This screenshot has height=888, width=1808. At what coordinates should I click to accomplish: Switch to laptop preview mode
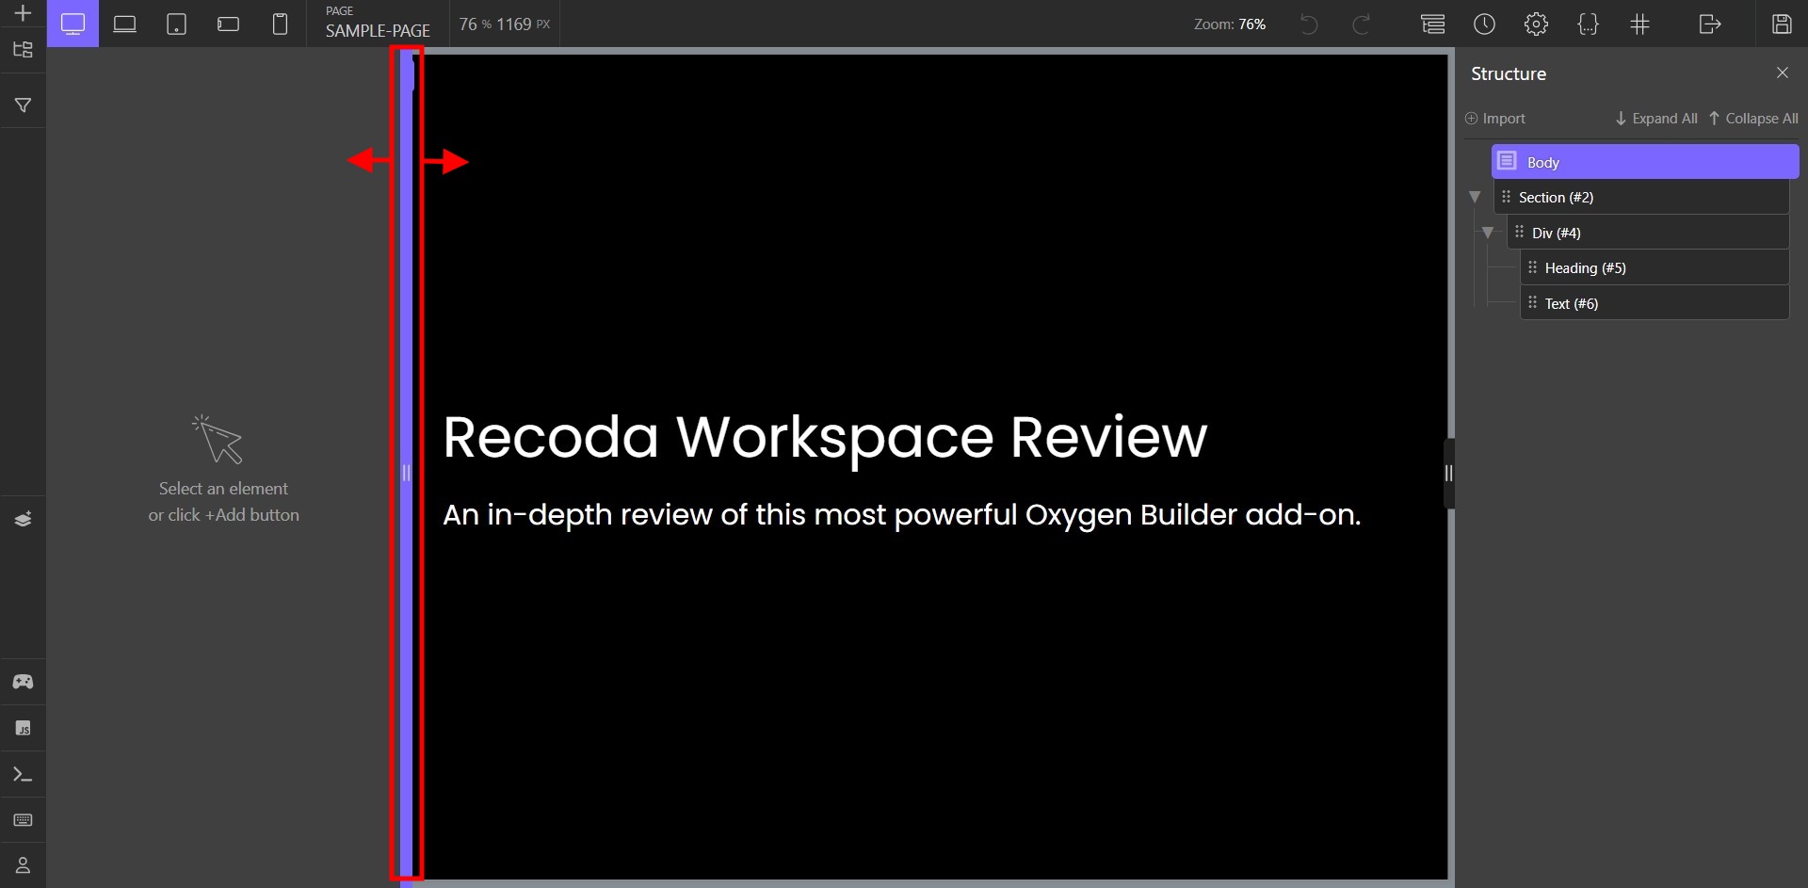point(124,24)
